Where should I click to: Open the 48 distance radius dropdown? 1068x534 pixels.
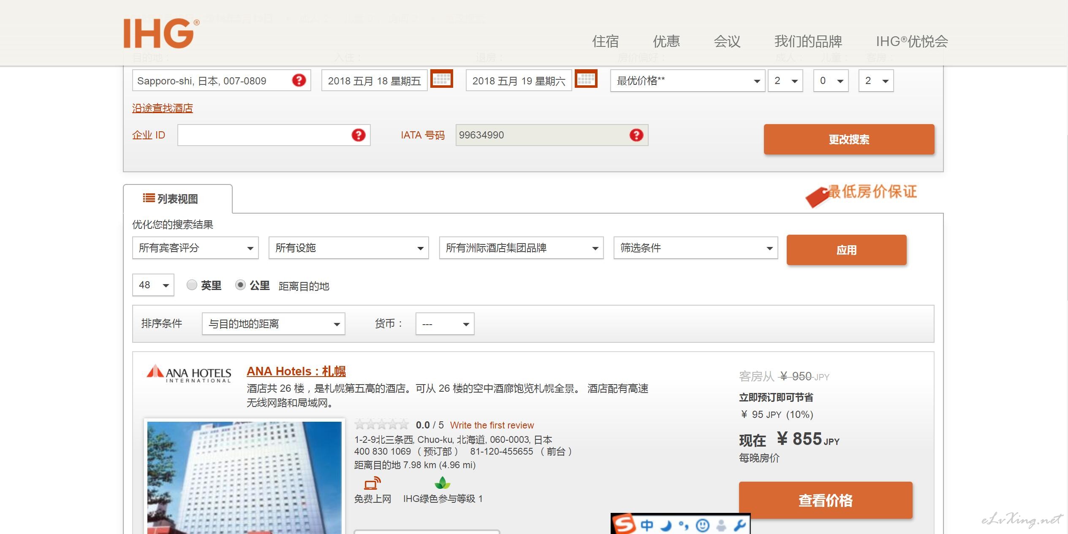coord(153,285)
